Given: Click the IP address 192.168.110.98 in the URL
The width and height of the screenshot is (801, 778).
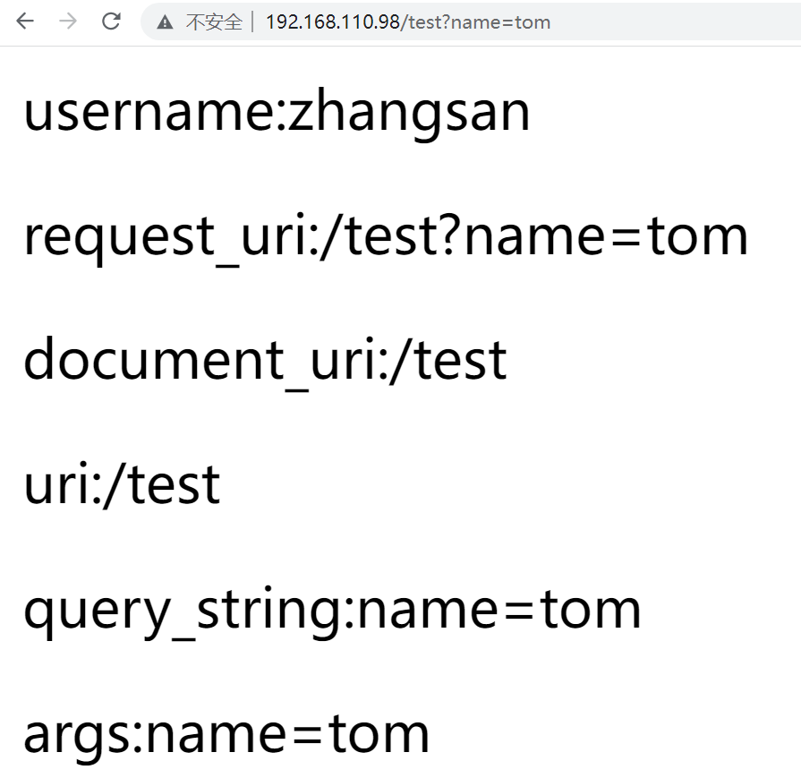Looking at the screenshot, I should tap(333, 22).
